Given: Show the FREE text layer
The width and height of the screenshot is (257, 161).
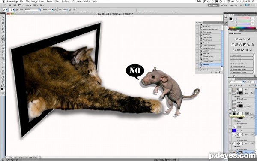Looking at the screenshot, I should tap(230, 127).
